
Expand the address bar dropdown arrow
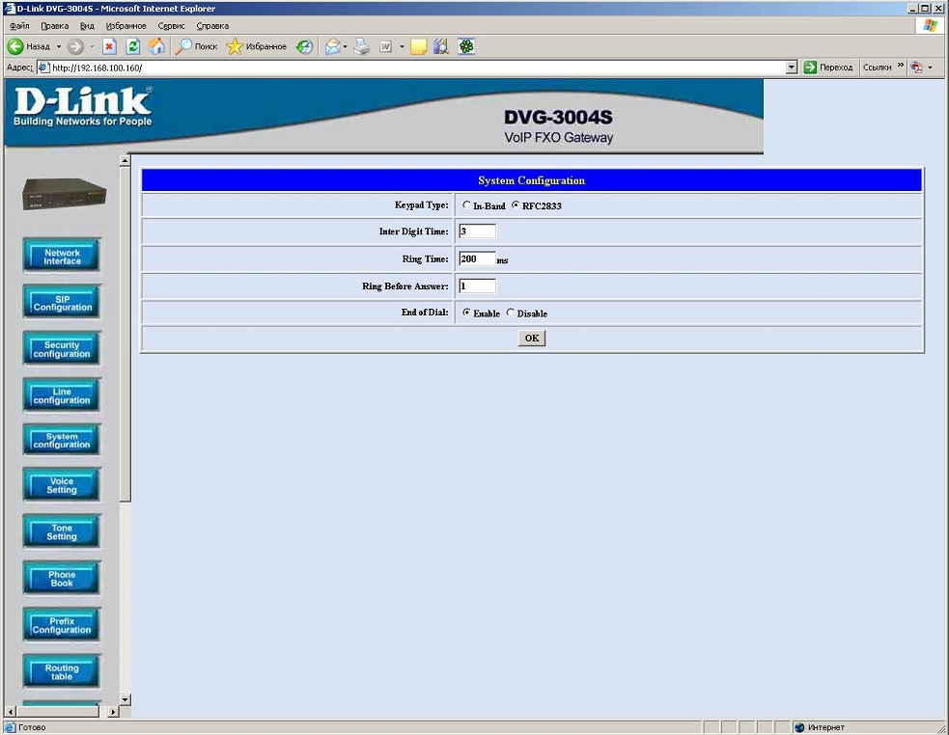[793, 68]
